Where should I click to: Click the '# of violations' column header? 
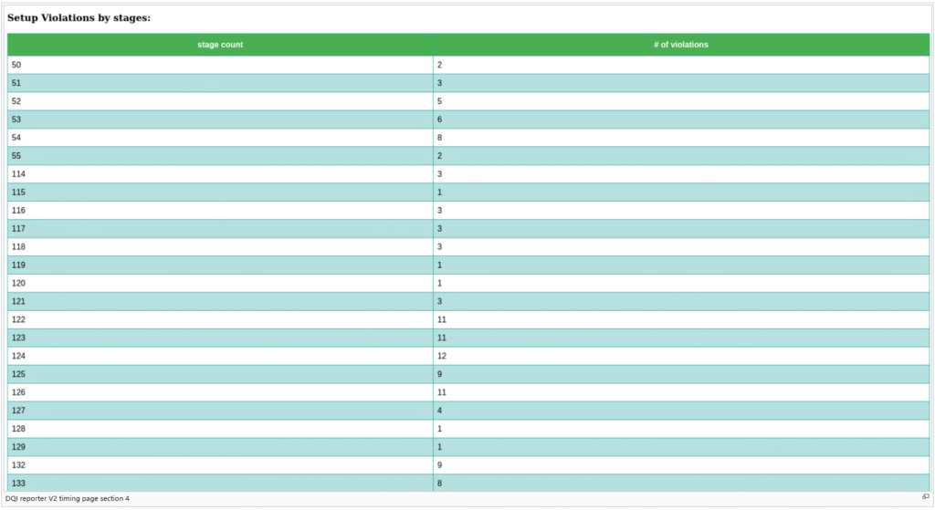[x=681, y=45]
